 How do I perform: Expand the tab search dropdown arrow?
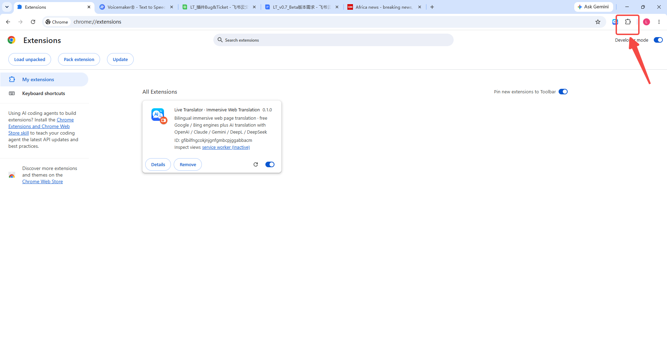(7, 7)
